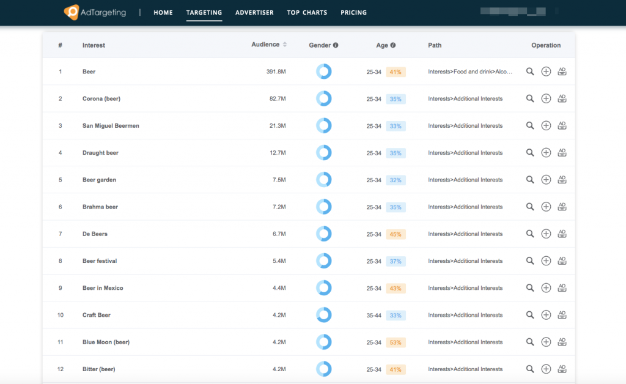Click the 82.7M audience value

pos(278,98)
